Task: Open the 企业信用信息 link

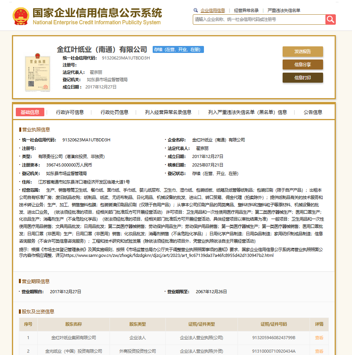Action: pos(212,10)
